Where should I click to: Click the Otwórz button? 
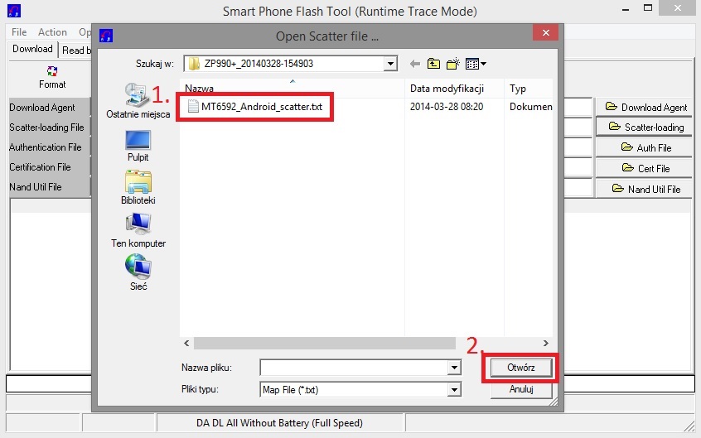[x=520, y=368]
